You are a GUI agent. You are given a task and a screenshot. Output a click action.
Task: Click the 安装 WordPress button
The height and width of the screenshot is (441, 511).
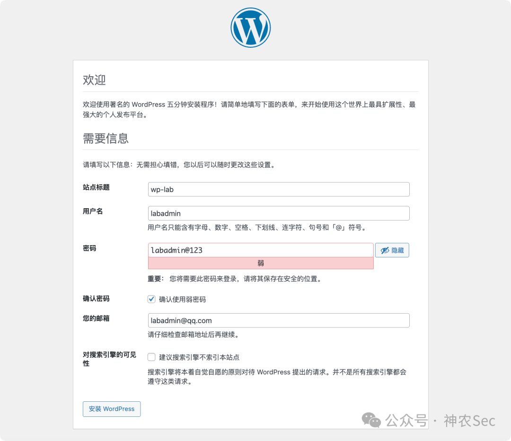112,409
